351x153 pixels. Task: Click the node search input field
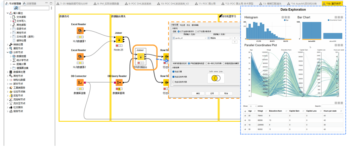(34, 8)
